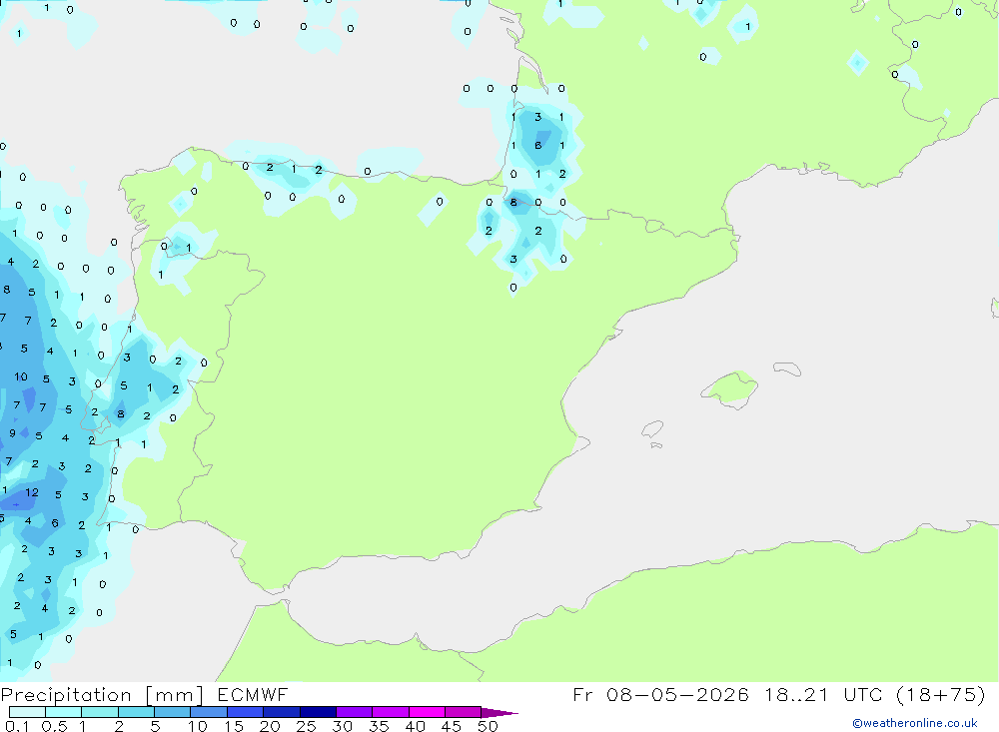
Task: Click the '(18+75)' forecast offset text
Action: pos(940,694)
